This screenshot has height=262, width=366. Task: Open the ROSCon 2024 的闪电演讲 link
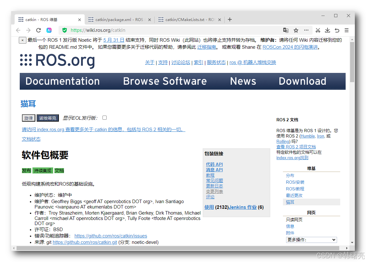[290, 47]
